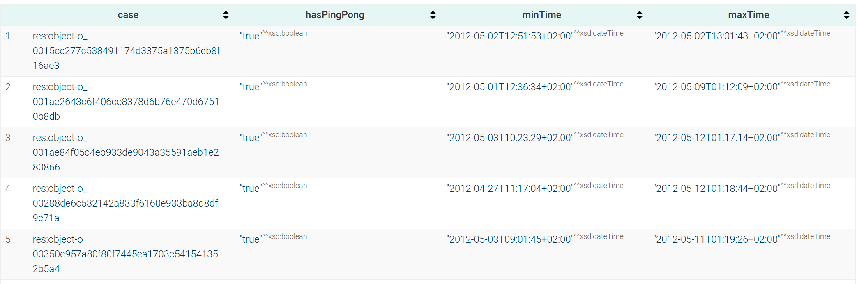Open case link starting with 001ae2643c
Screen dimensions: 859x284
pos(126,102)
